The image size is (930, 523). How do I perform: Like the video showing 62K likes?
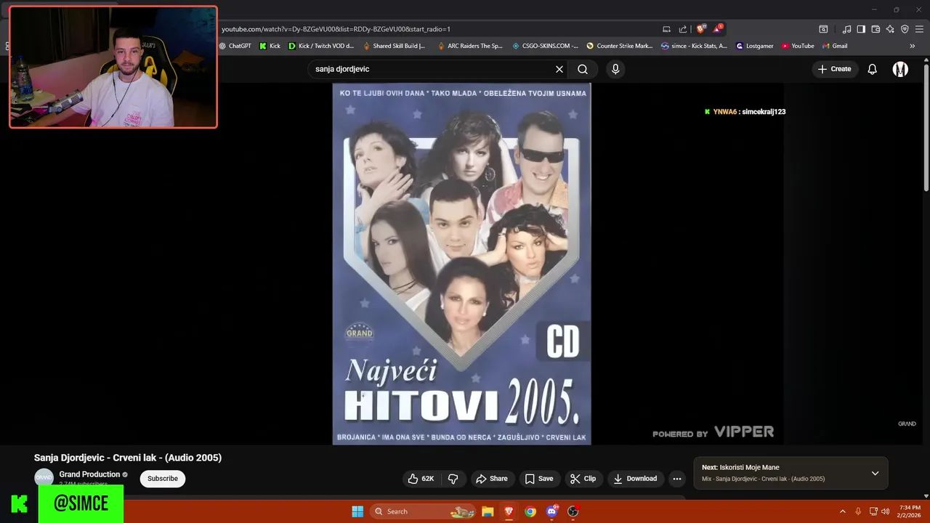(x=421, y=479)
